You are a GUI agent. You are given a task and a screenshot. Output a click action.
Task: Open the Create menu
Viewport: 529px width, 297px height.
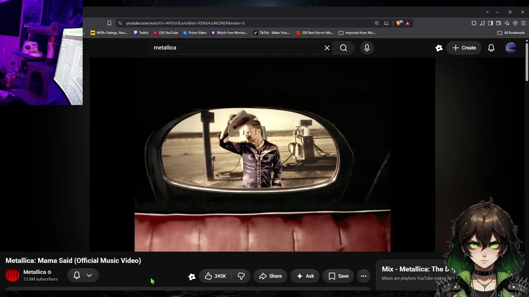(x=464, y=48)
